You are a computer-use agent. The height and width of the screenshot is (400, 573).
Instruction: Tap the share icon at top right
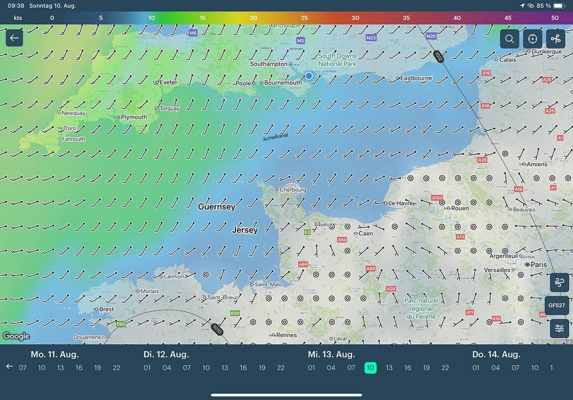[555, 39]
